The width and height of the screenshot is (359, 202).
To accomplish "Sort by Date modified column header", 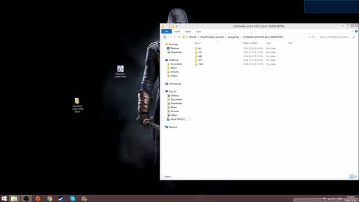I will click(251, 43).
